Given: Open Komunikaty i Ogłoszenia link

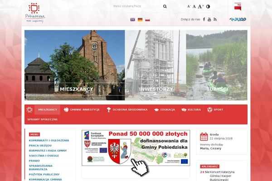Looking at the screenshot, I should [x=49, y=140].
